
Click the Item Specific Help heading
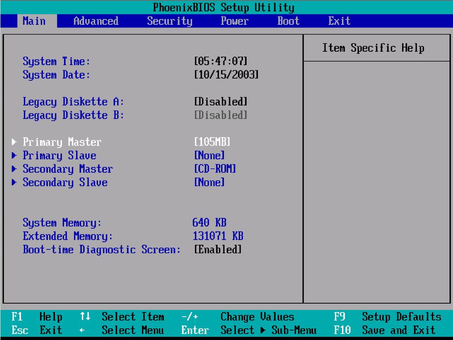373,48
